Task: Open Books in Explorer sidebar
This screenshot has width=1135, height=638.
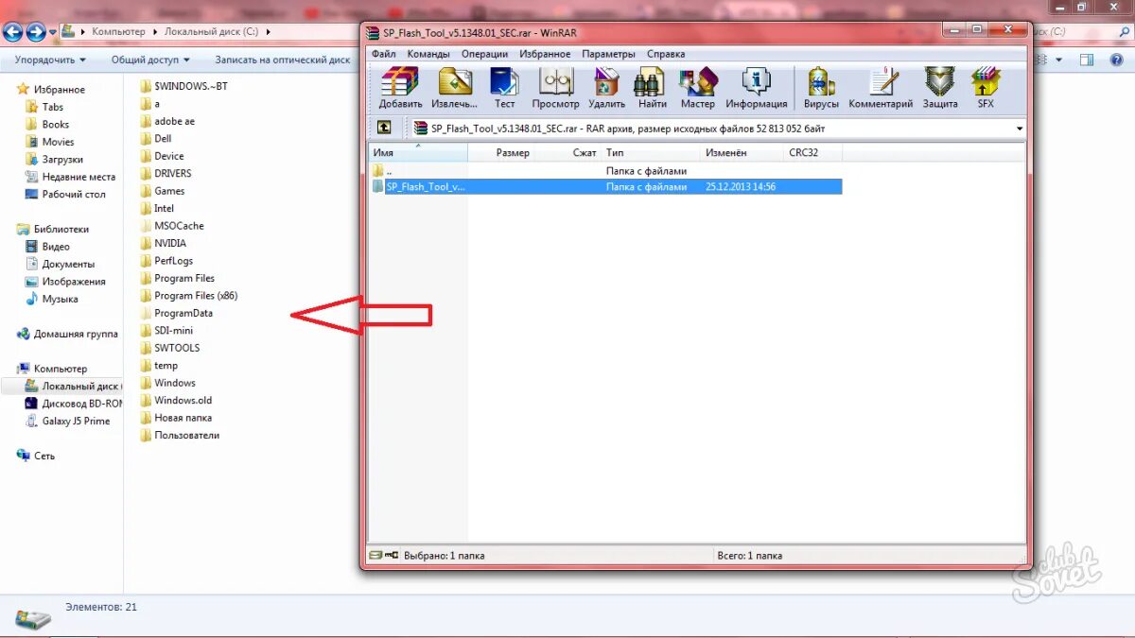Action: coord(47,124)
